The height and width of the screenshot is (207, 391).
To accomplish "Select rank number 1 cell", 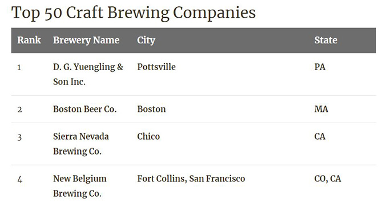I will coord(19,67).
